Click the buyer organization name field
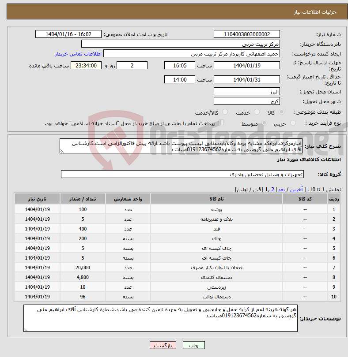 tap(181, 44)
